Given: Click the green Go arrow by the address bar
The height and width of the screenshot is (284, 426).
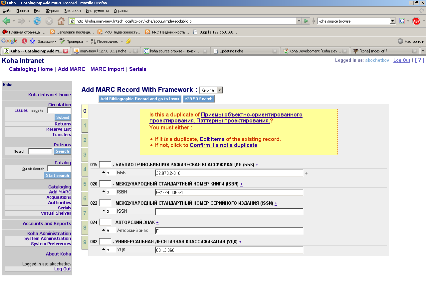Looking at the screenshot, I should pos(306,21).
